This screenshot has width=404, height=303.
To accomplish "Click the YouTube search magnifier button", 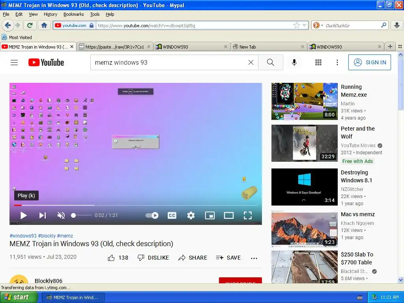I will (271, 62).
